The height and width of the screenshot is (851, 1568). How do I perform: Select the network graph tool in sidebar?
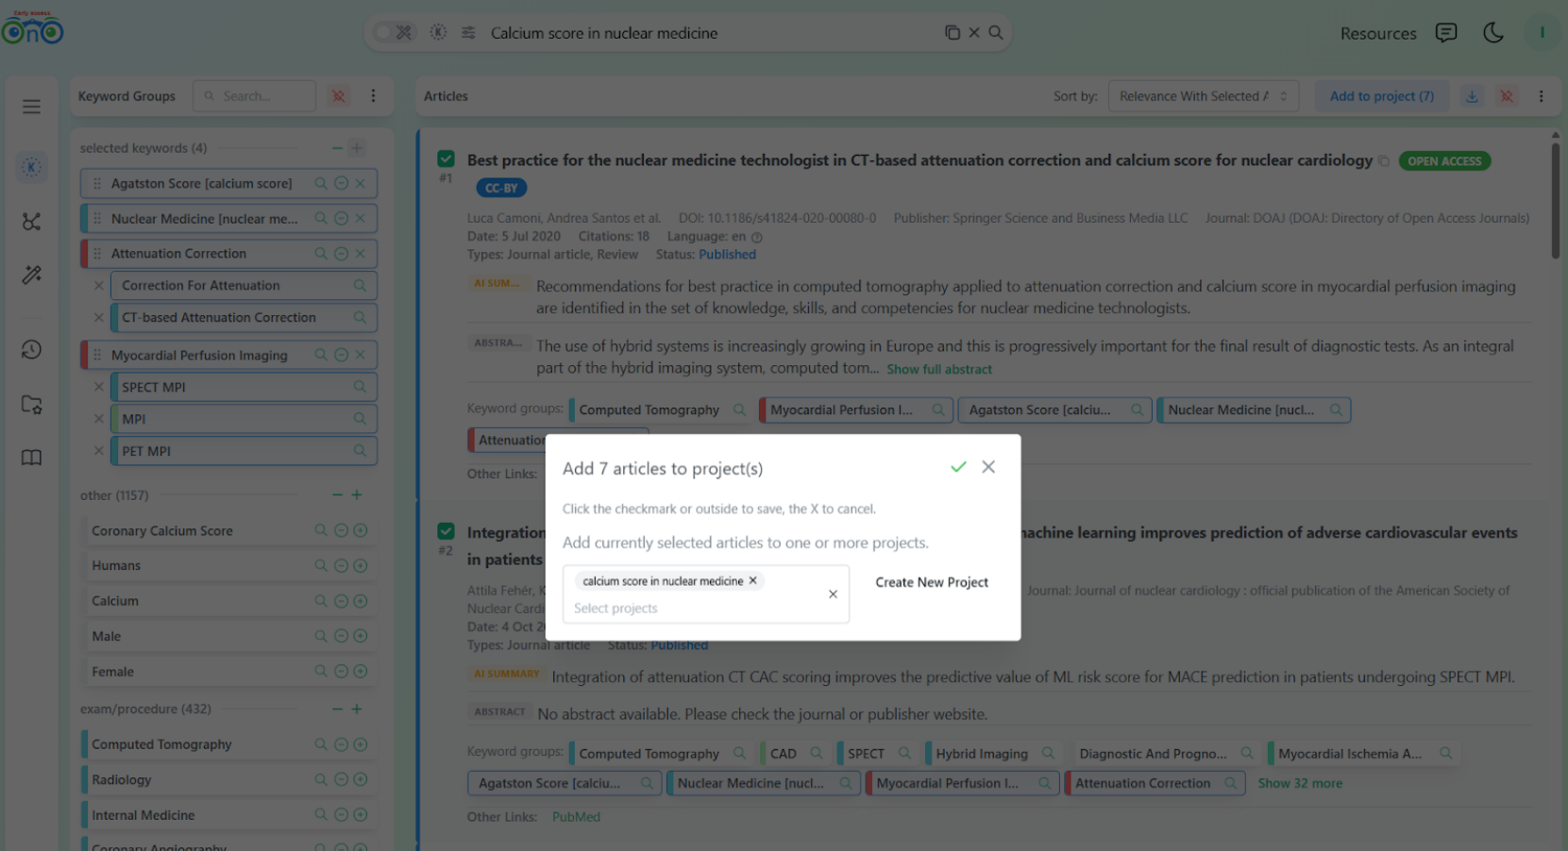tap(31, 222)
